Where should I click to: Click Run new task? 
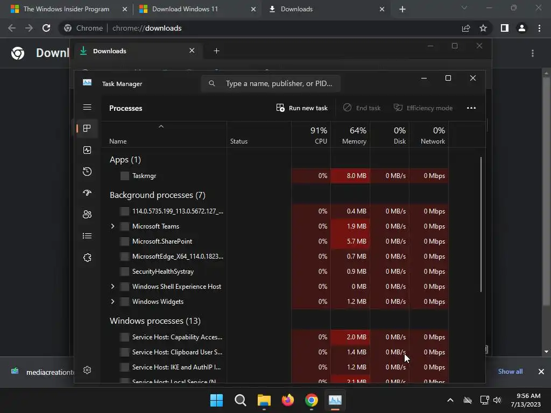[x=302, y=108]
